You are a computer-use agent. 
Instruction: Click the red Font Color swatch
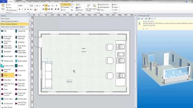[36, 9]
